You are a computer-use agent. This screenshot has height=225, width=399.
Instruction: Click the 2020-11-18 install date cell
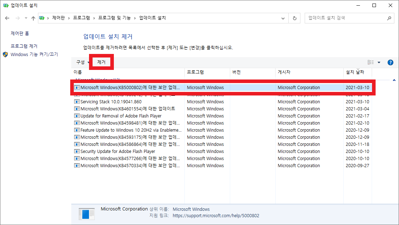click(357, 144)
